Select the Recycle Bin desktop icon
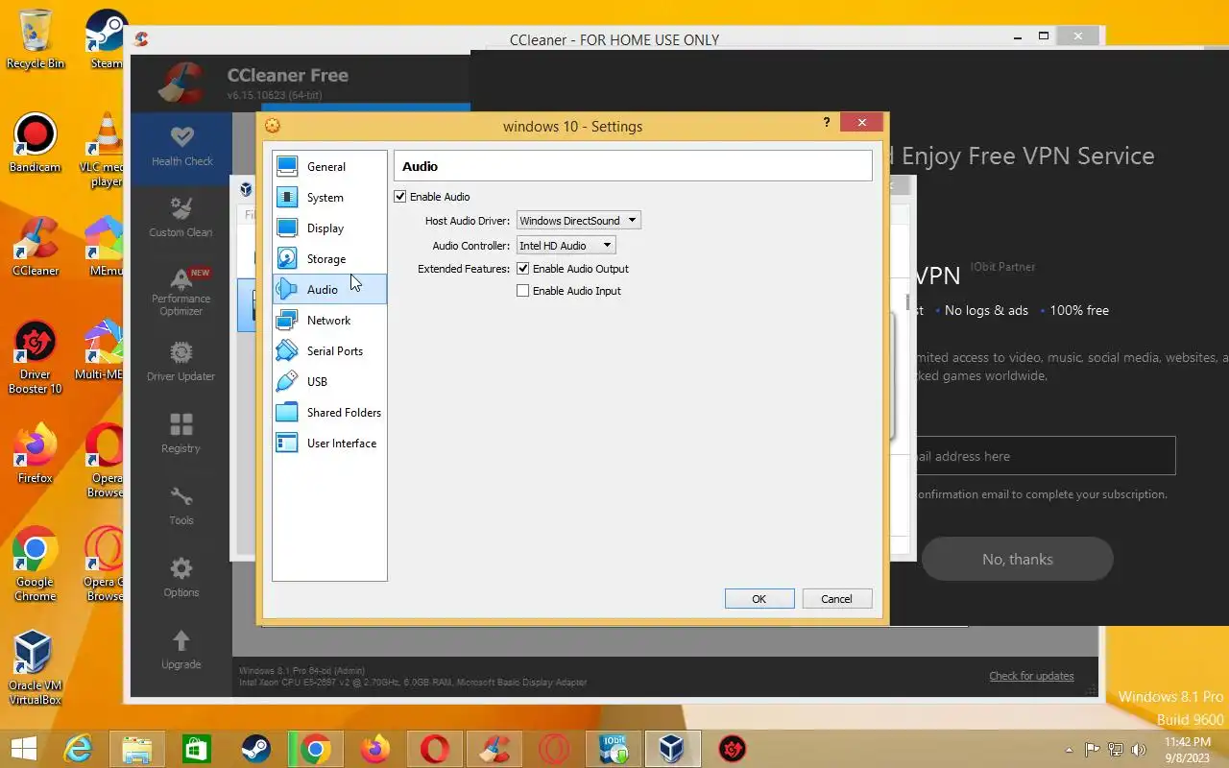1229x768 pixels. (36, 39)
